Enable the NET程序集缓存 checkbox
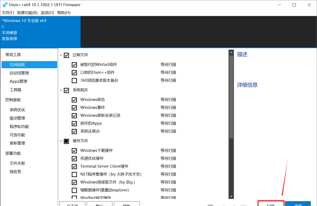The image size is (317, 206). tap(74, 174)
